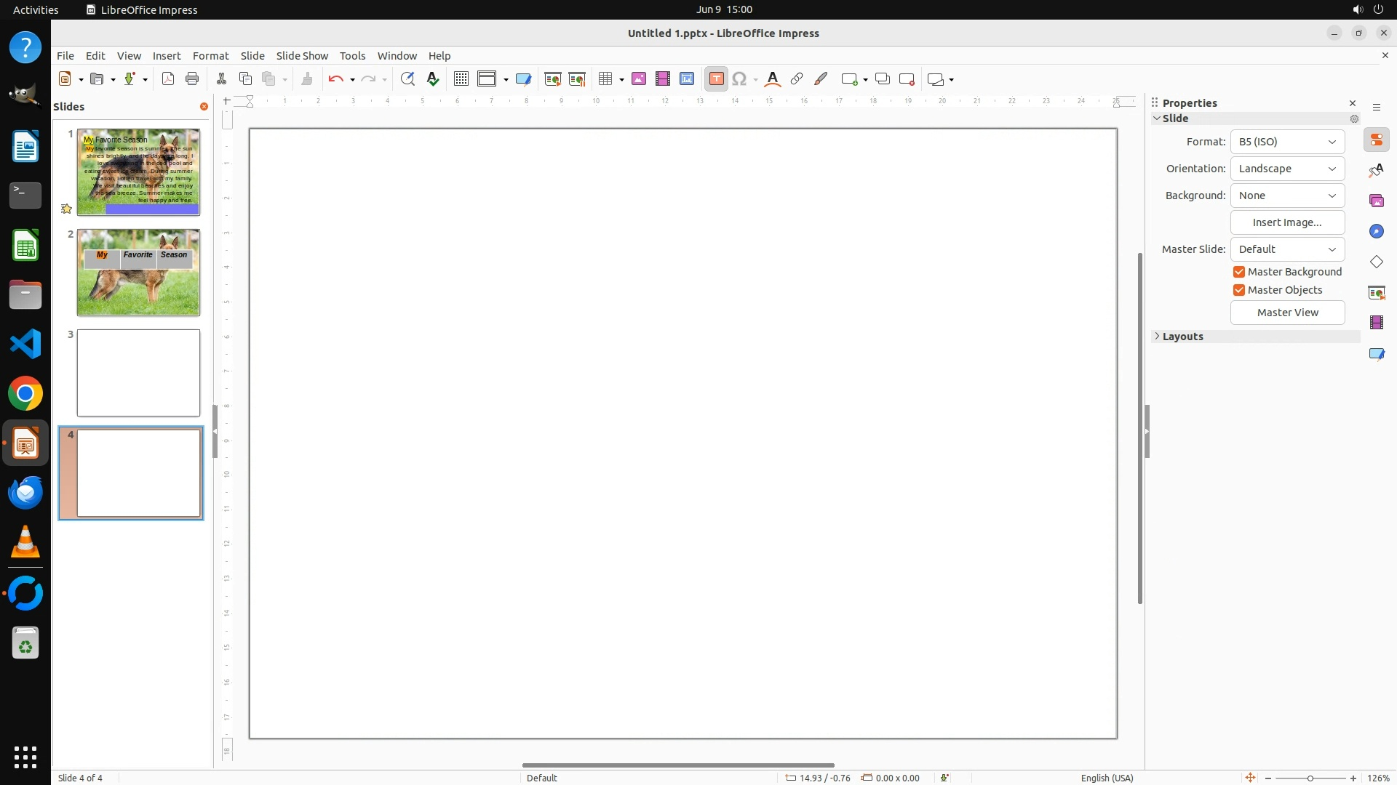Click the Insert Image... button
This screenshot has height=785, width=1397.
tap(1286, 222)
